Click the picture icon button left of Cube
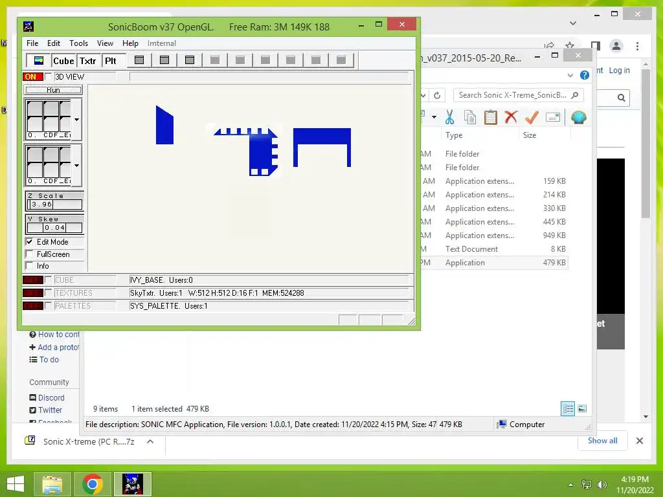The image size is (663, 497). 38,60
